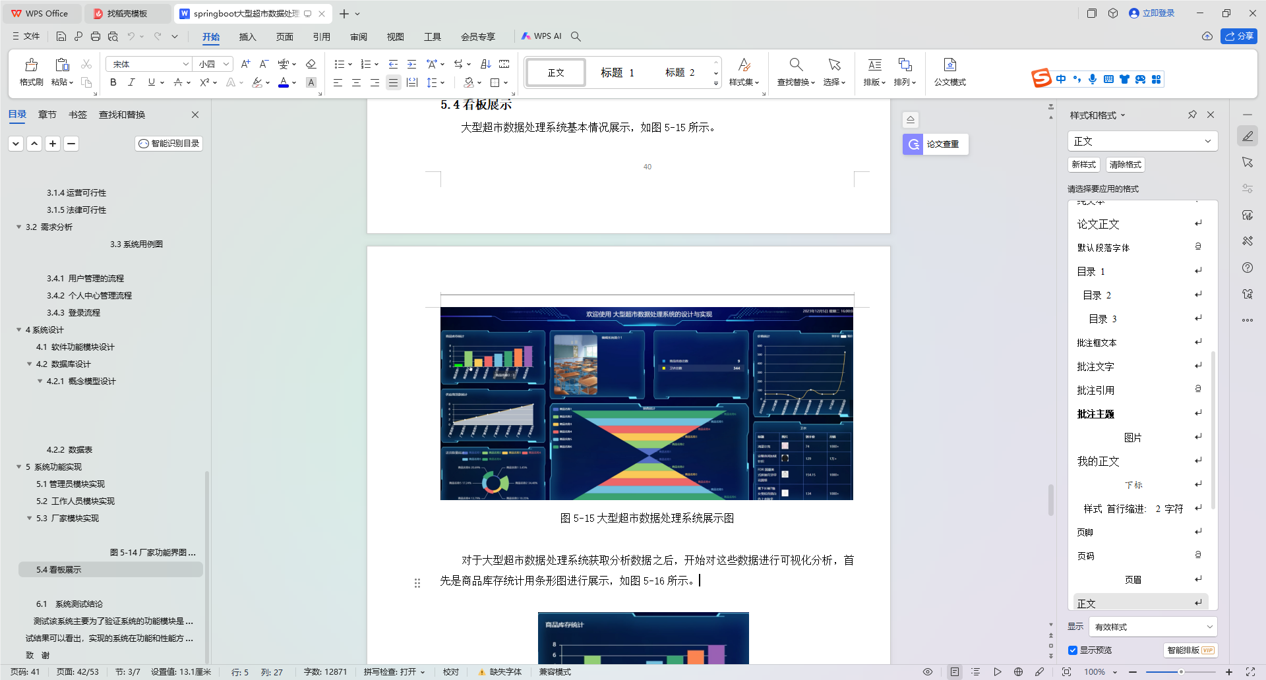Screen dimensions: 1266x680
Task: Decrease paragraph indent
Action: coord(393,64)
